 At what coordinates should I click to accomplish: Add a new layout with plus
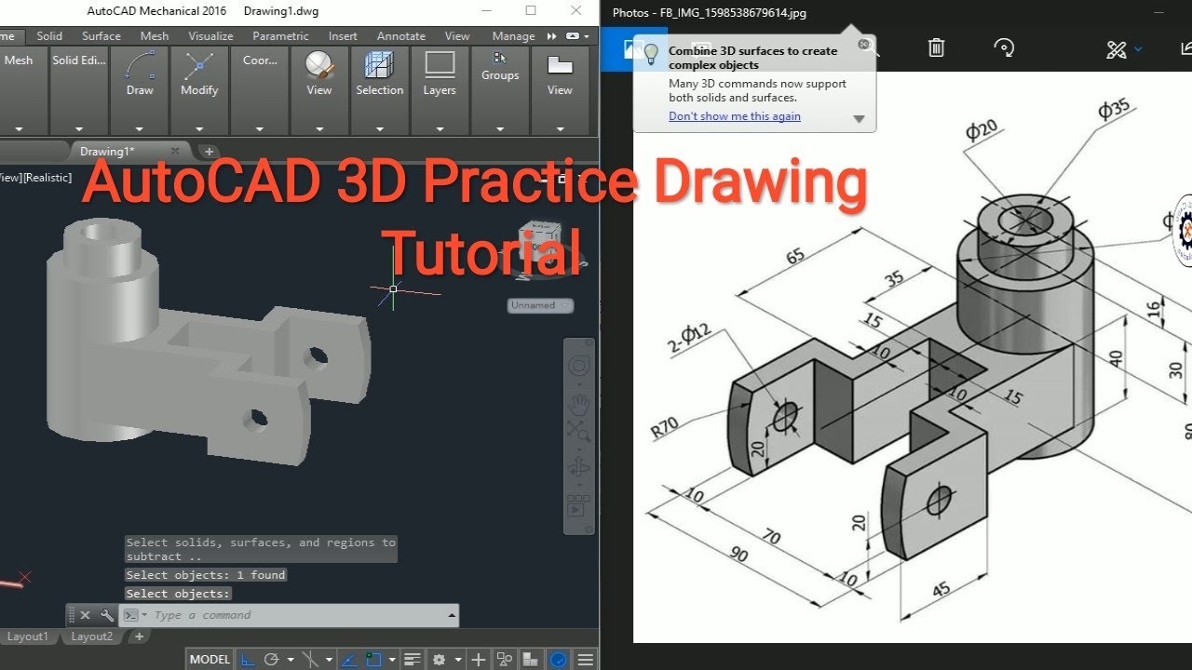click(x=139, y=636)
